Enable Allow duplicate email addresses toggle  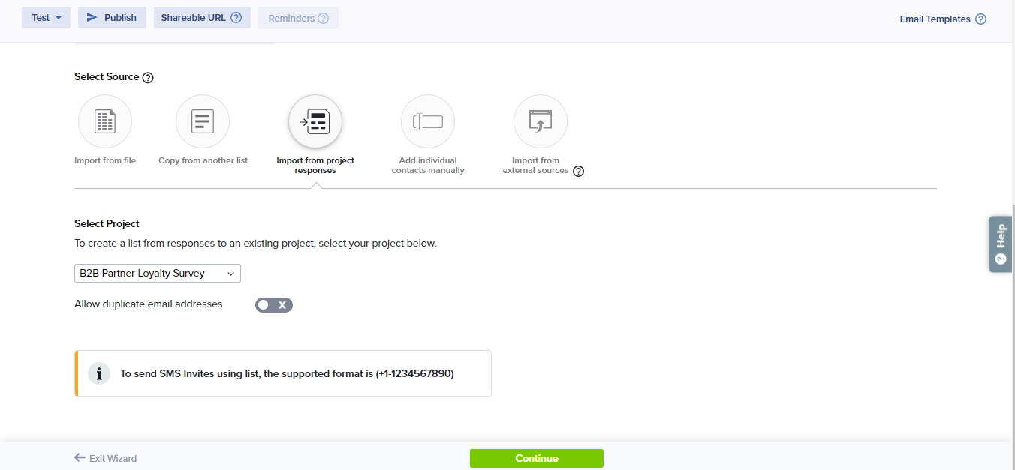click(x=273, y=304)
